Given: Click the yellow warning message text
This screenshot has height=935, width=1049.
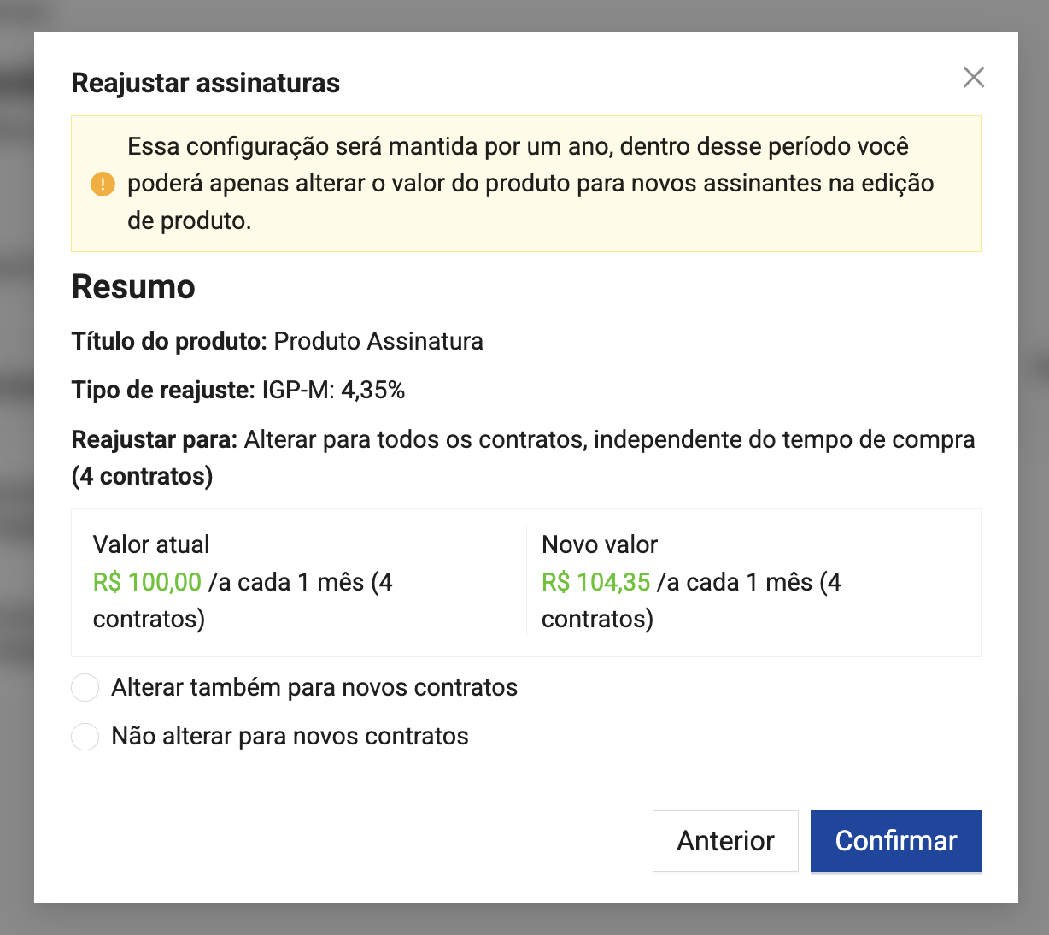Looking at the screenshot, I should [x=530, y=184].
